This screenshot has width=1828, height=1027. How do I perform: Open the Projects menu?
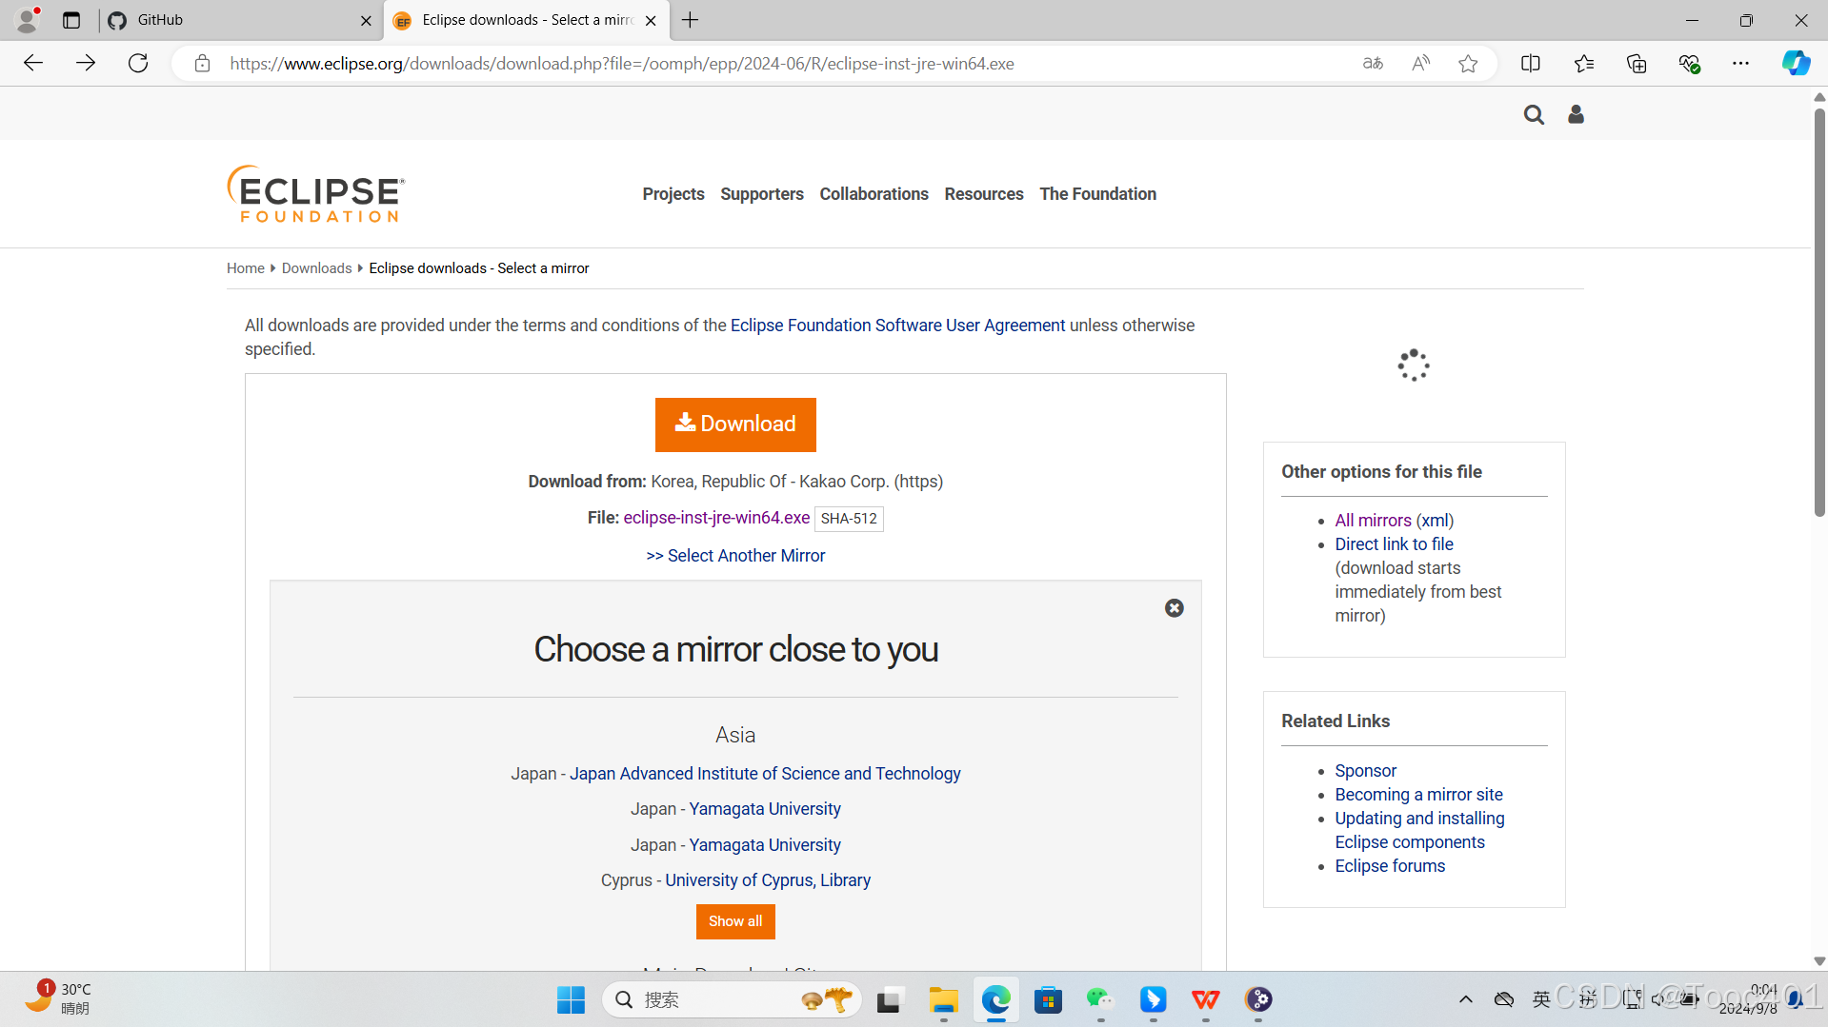(673, 194)
